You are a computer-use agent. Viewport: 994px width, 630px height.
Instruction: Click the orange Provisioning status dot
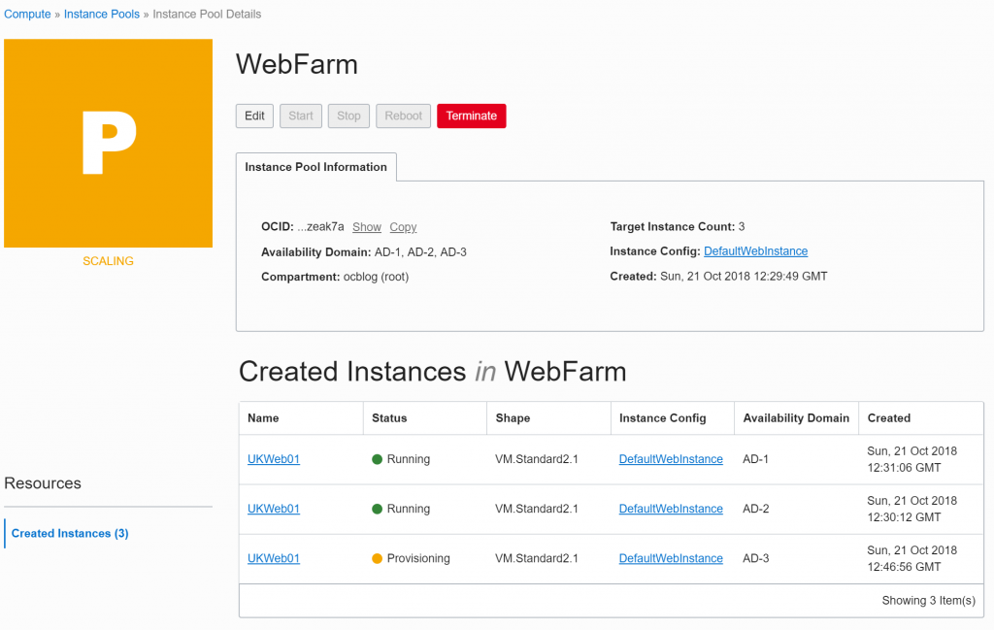point(378,558)
